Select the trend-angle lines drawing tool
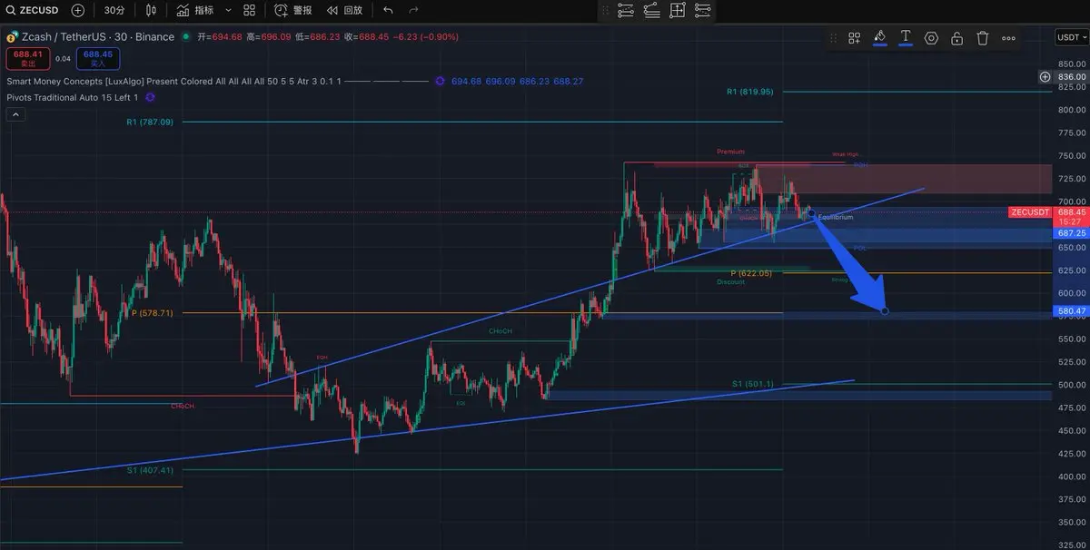Image resolution: width=1090 pixels, height=550 pixels. point(651,11)
